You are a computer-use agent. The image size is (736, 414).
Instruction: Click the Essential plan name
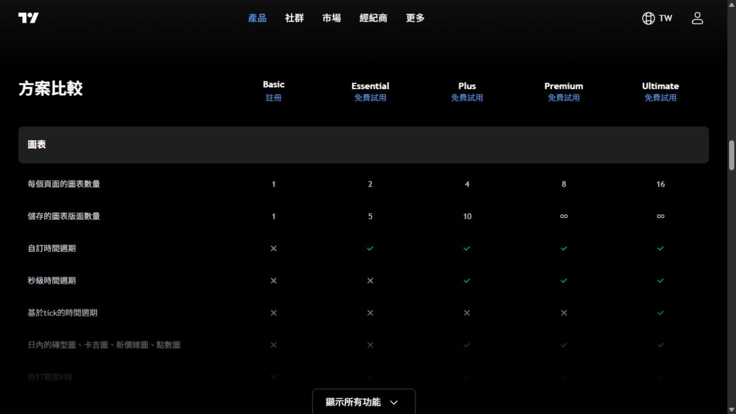tap(370, 86)
